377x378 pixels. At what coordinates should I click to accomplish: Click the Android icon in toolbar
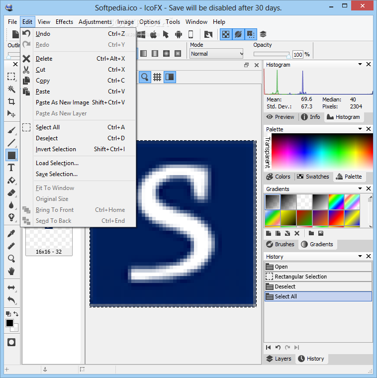point(179,34)
